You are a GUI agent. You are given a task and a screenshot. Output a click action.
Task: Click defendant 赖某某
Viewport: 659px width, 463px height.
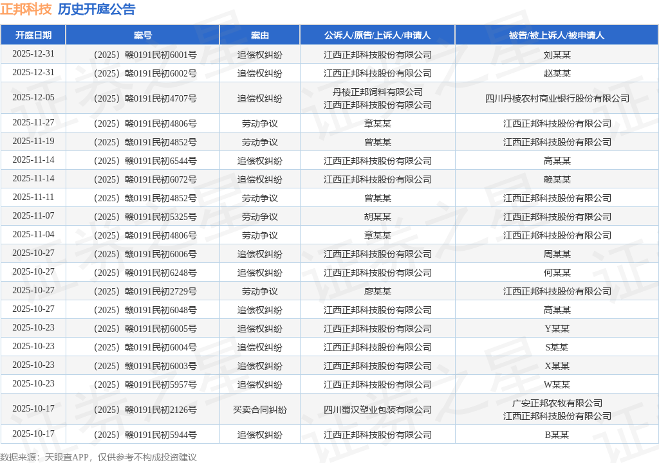tap(557, 179)
